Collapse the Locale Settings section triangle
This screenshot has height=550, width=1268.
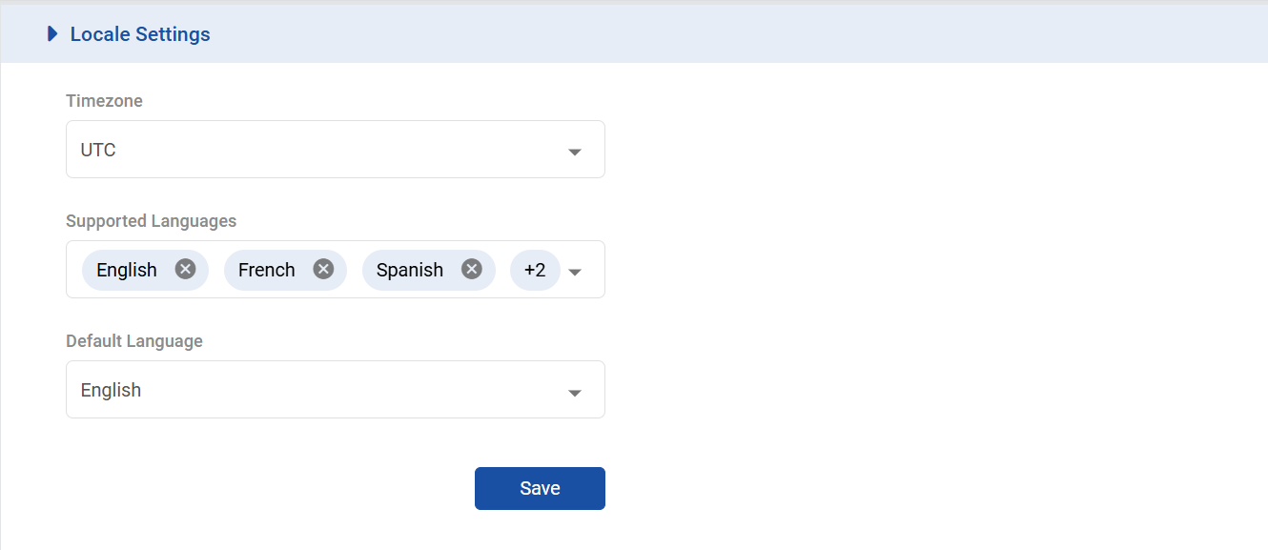pyautogui.click(x=52, y=34)
